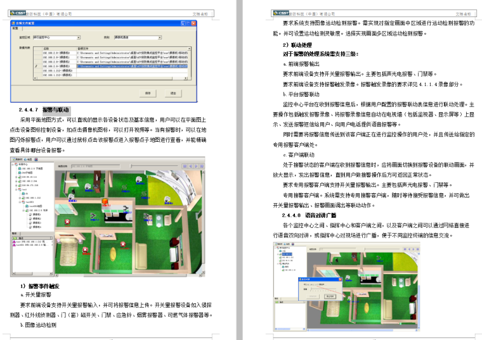This screenshot has width=482, height=340.
Task: Select the configuration tab in dialog
Action: point(15,28)
